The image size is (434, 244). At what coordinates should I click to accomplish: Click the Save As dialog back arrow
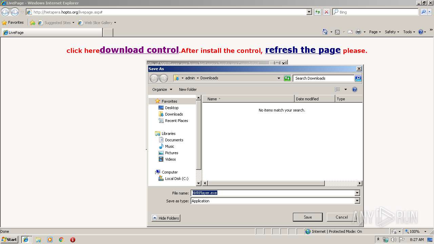click(x=154, y=78)
